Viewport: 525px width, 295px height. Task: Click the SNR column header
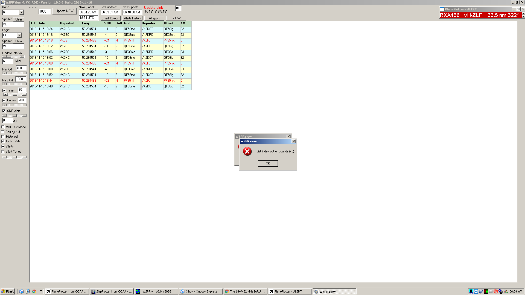click(107, 23)
